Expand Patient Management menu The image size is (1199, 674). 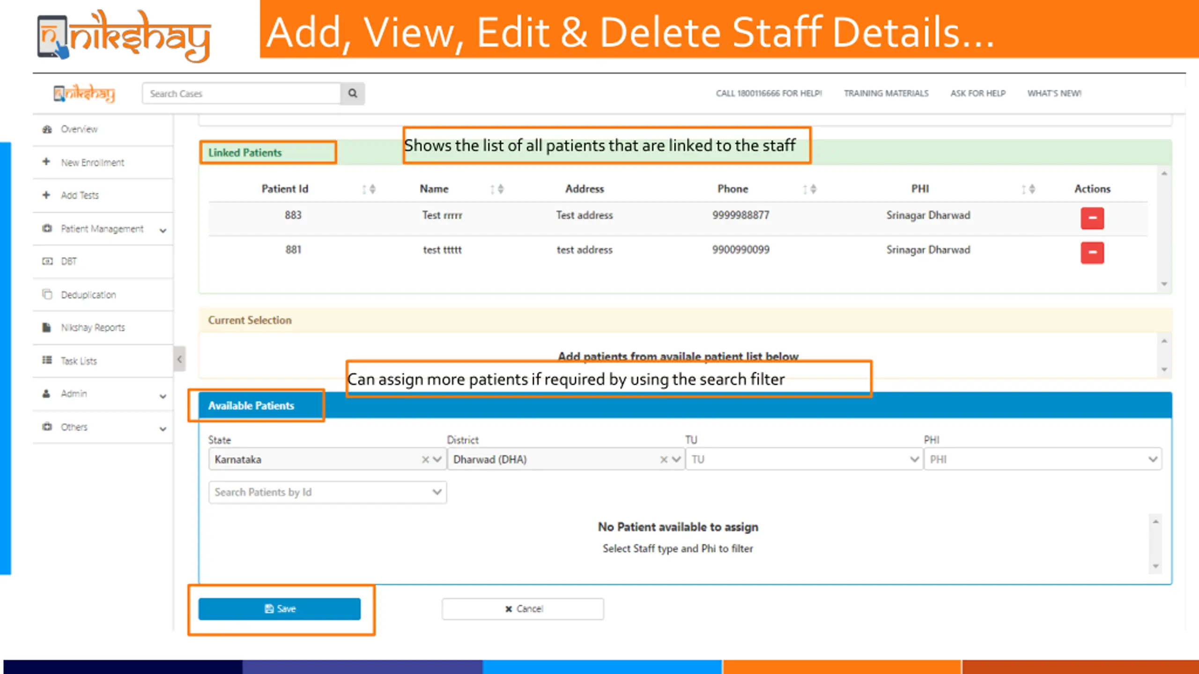103,229
